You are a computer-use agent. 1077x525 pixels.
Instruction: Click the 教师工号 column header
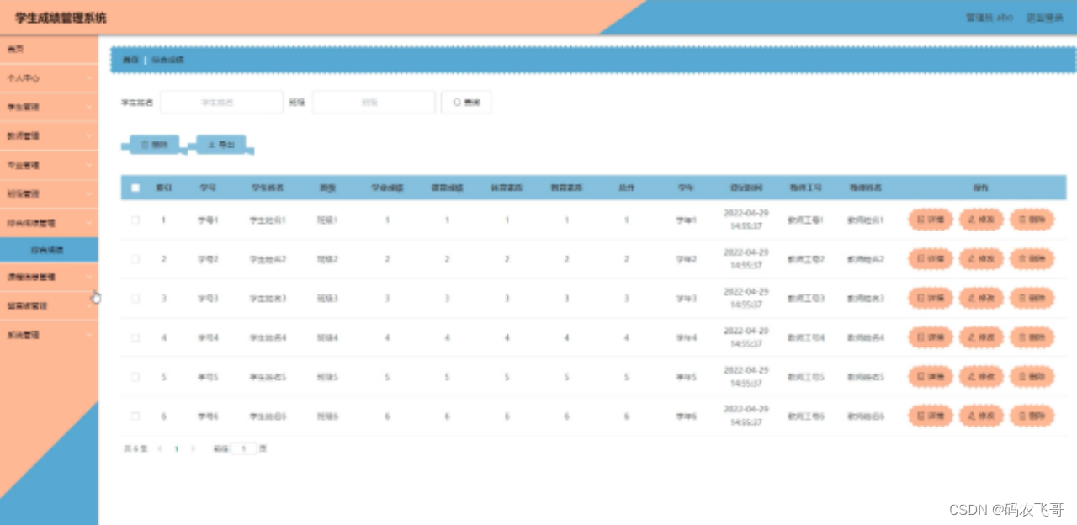805,188
